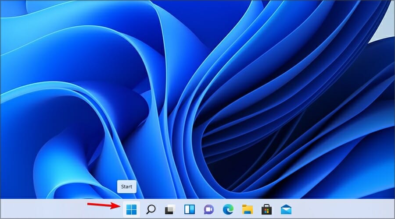Launch the Teams Chat app
Viewport: 395px width, 219px height.
[x=208, y=209]
